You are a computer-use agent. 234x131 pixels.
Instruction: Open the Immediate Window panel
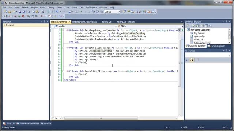pyautogui.click(x=28, y=123)
